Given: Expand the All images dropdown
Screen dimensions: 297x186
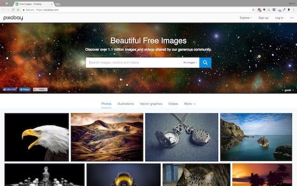Looking at the screenshot, I should point(190,62).
